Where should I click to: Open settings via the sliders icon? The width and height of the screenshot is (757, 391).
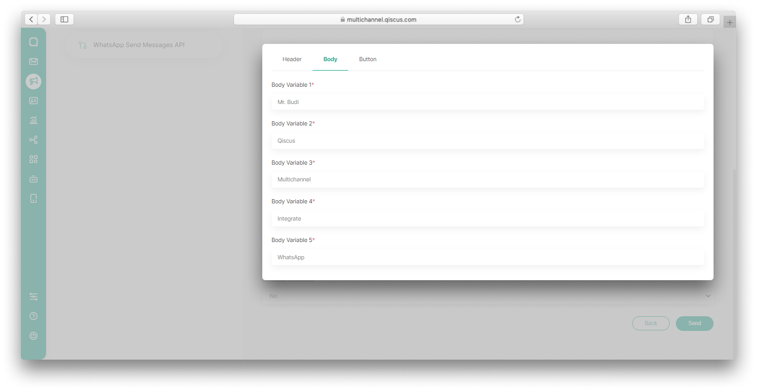[34, 296]
